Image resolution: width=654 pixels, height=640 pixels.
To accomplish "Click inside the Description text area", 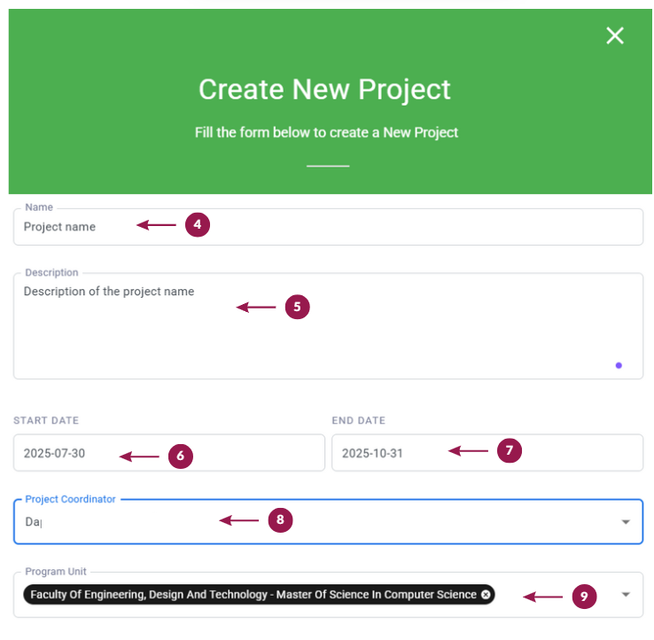I will coord(328,326).
